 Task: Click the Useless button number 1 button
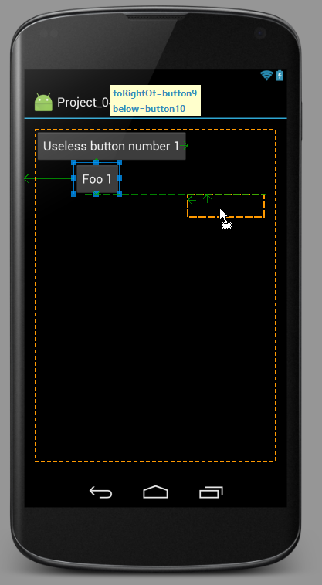pos(111,147)
